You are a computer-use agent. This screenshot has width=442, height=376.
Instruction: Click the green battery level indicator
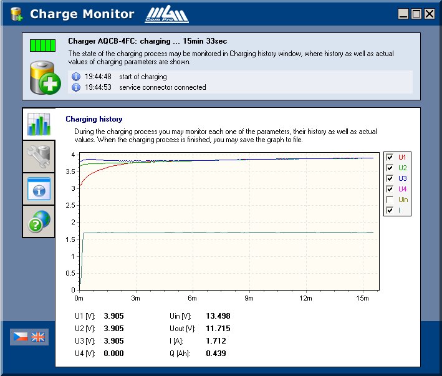click(x=43, y=46)
